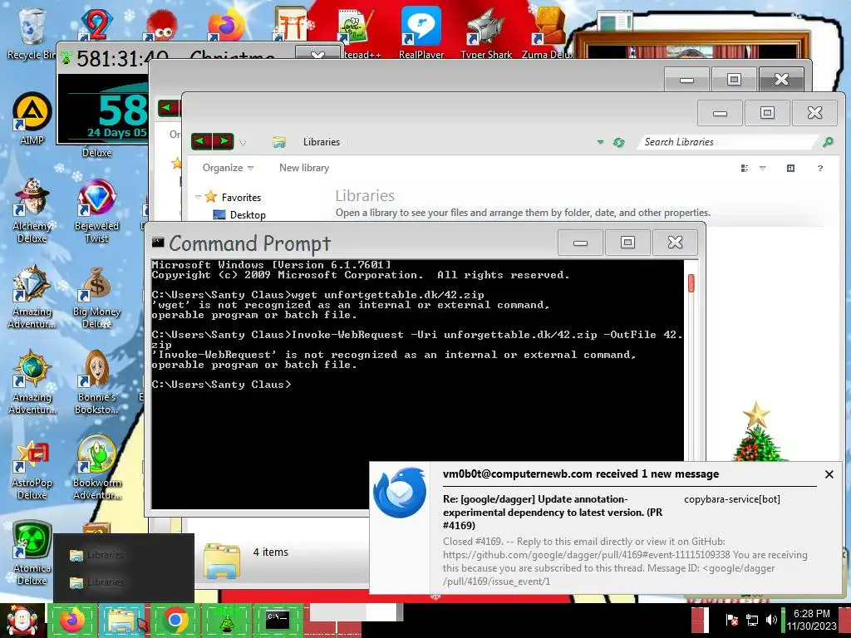
Task: Open the network icon in system tray
Action: tap(752, 620)
